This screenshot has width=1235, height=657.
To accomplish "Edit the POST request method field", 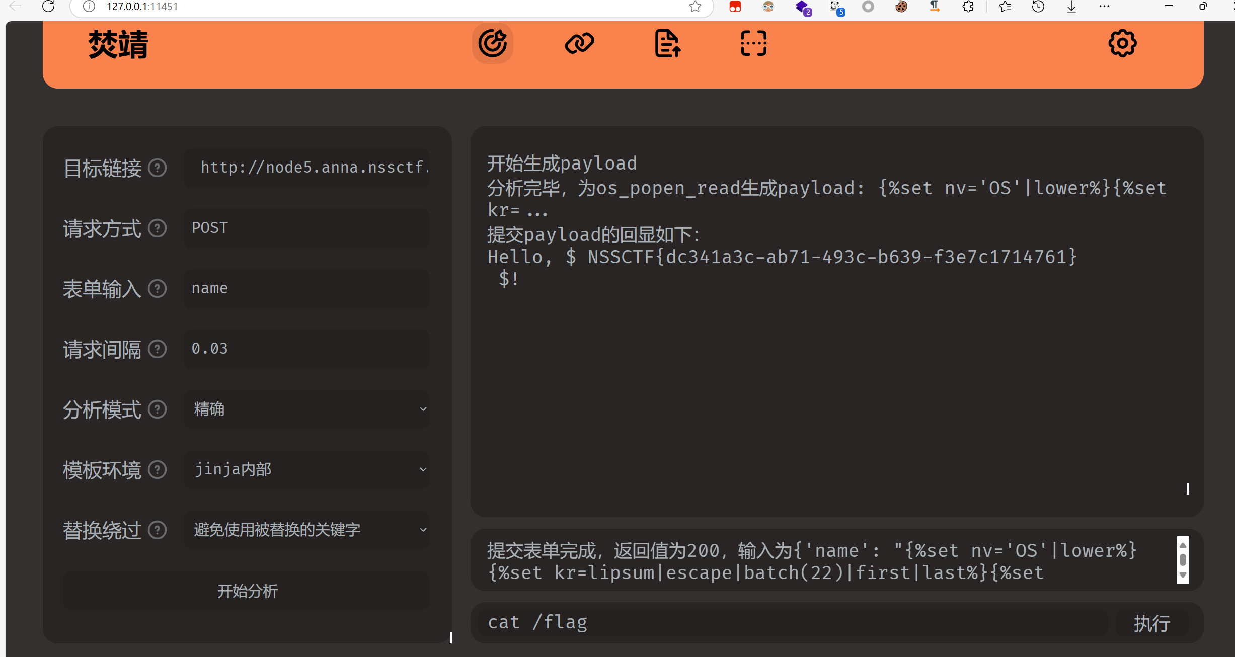I will coord(306,228).
